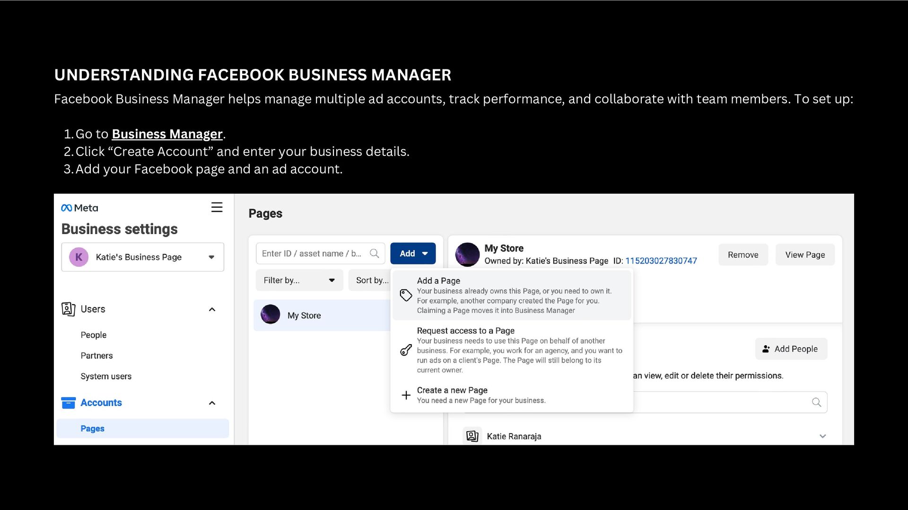Open the Filter by dropdown
This screenshot has width=908, height=510.
click(299, 280)
